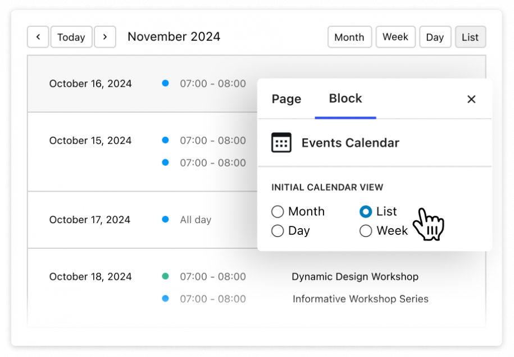
Task: Switch to the Page tab
Action: coord(286,99)
